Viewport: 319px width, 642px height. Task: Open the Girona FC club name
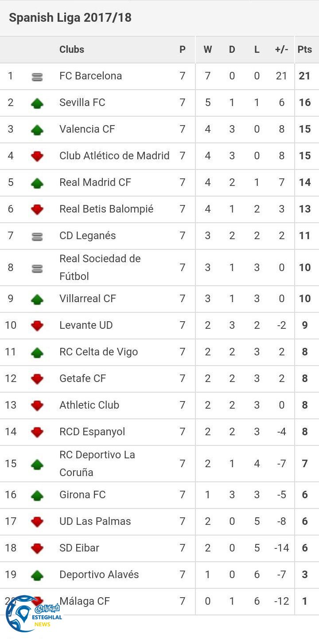point(82,495)
